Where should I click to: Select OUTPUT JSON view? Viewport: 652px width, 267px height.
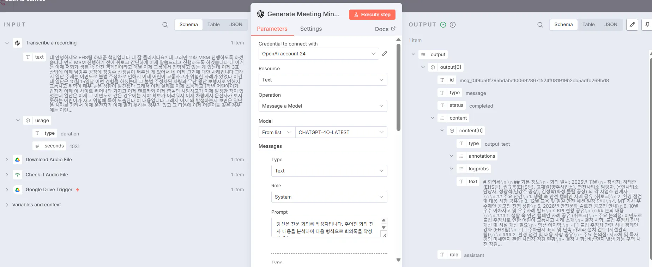(x=611, y=25)
